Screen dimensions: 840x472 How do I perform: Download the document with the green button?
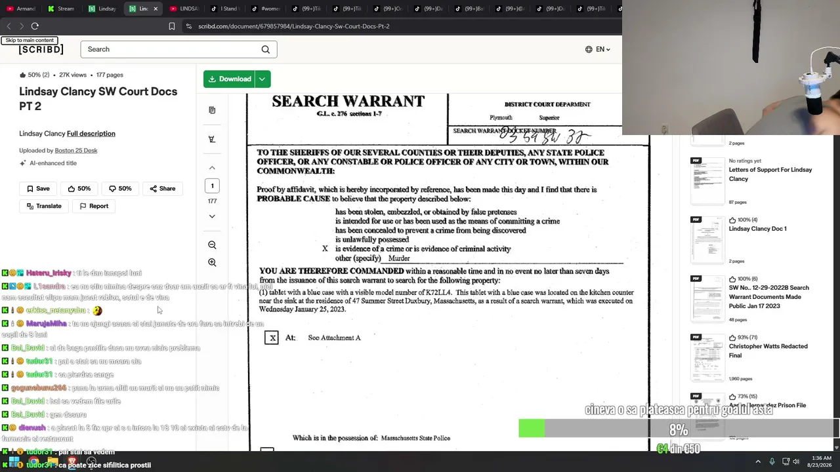click(229, 79)
